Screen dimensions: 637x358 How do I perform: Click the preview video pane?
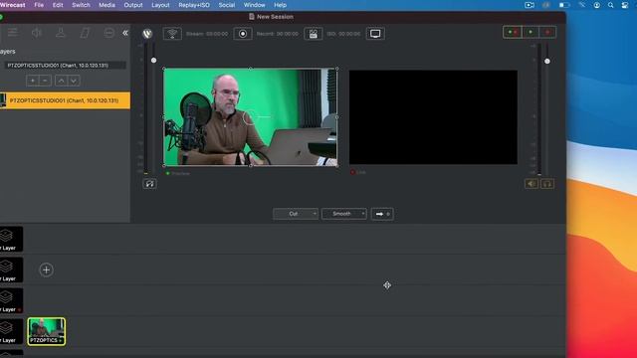pos(250,117)
